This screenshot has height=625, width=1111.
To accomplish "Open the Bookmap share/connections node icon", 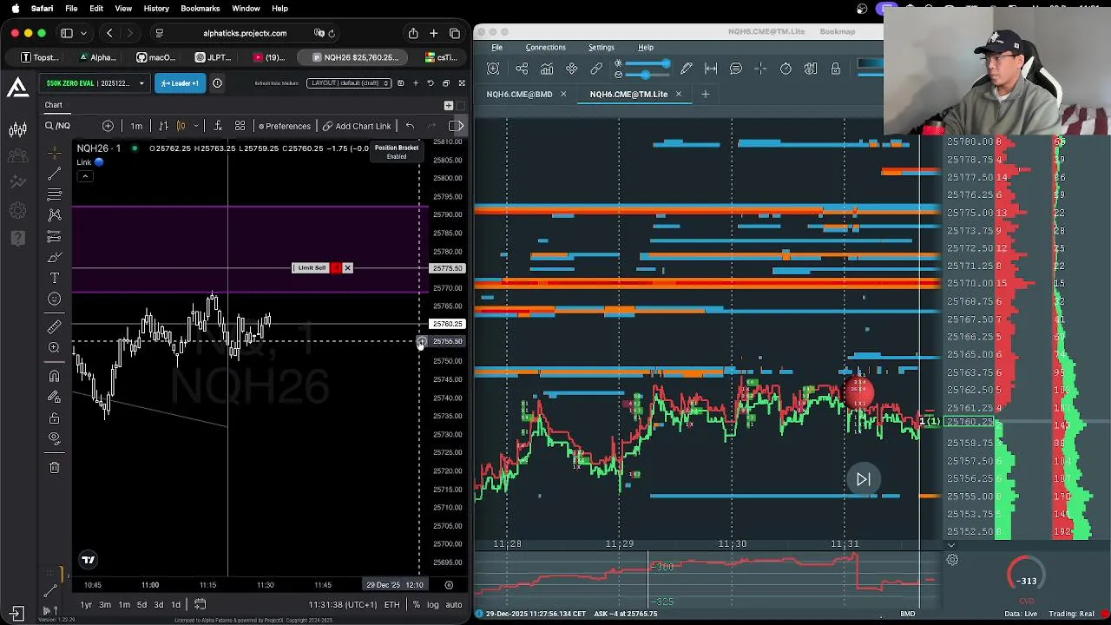I will click(x=522, y=69).
